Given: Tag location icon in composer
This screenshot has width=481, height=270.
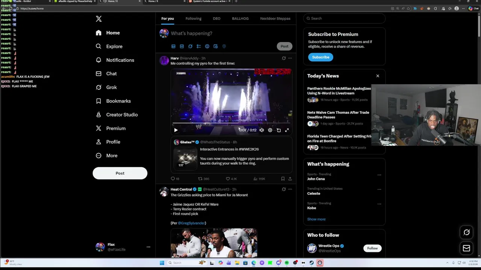Looking at the screenshot, I should coord(224,46).
